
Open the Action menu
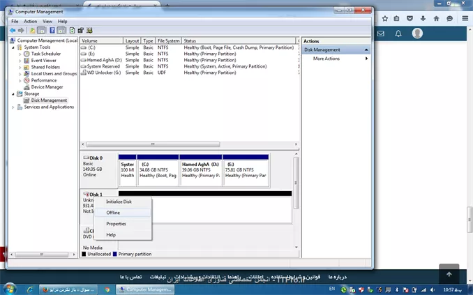(x=31, y=22)
